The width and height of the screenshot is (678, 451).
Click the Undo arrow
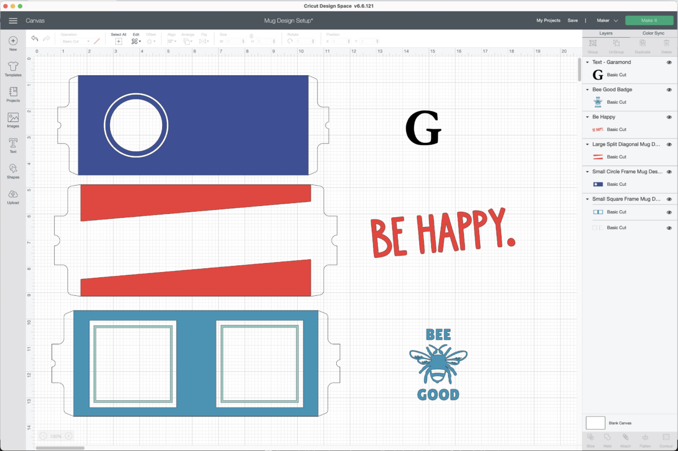click(35, 38)
